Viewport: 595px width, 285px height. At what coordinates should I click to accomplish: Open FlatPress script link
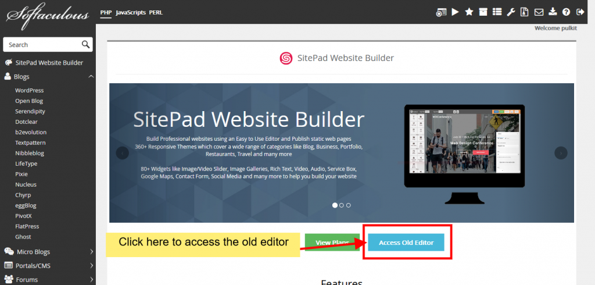[27, 226]
